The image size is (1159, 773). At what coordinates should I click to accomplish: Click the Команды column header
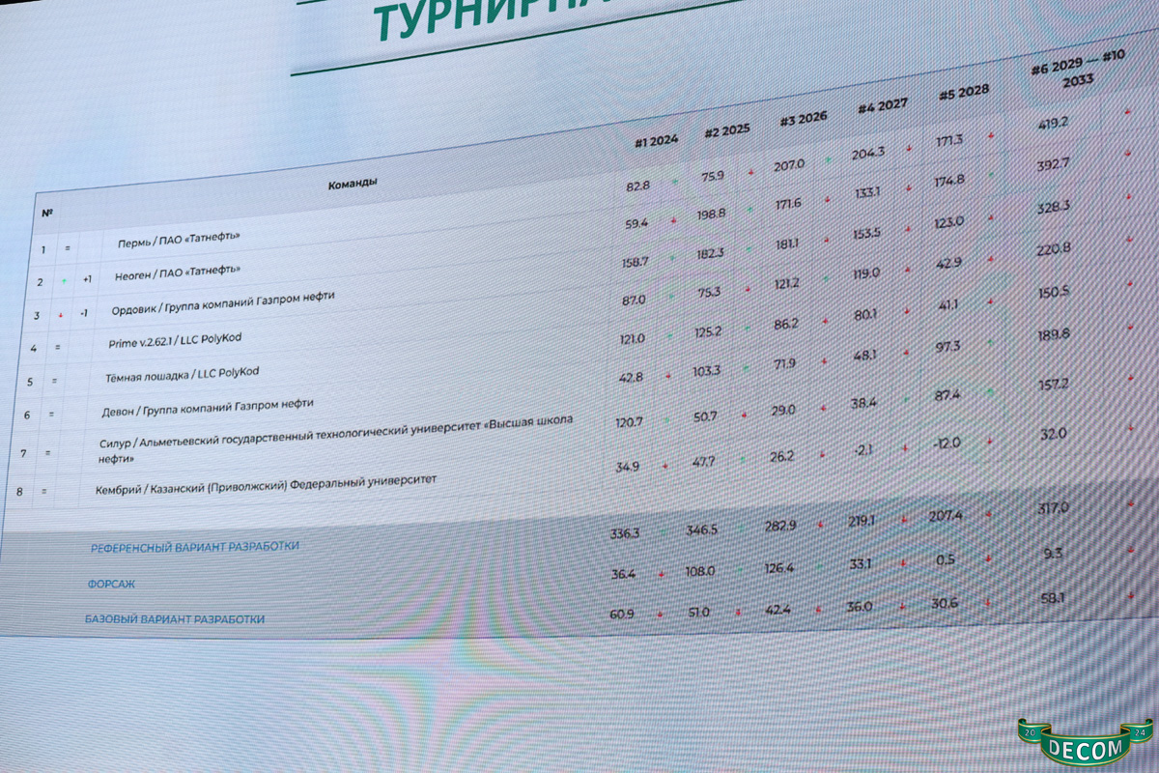[353, 183]
